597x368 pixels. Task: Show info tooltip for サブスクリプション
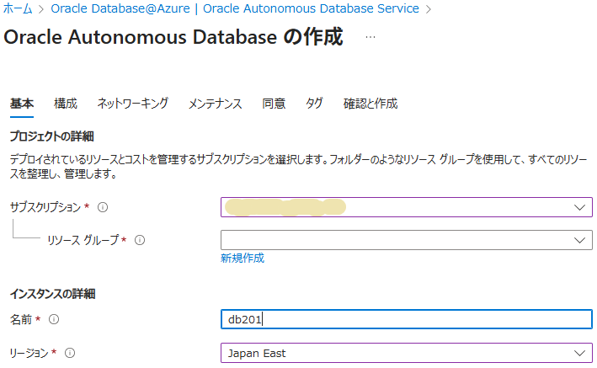(x=103, y=207)
